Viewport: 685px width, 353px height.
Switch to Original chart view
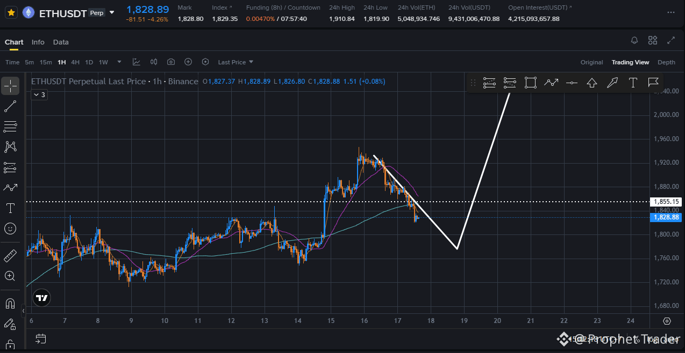[x=591, y=62]
